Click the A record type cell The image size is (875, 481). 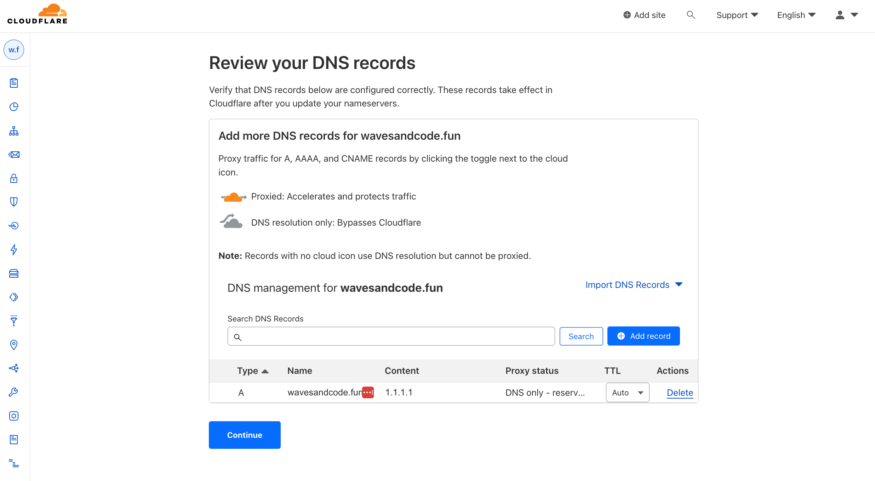241,393
